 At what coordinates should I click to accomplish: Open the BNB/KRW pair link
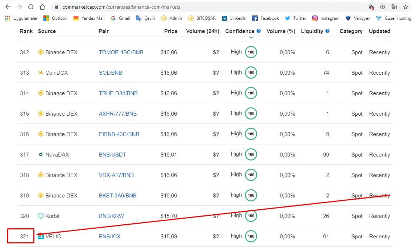[112, 216]
